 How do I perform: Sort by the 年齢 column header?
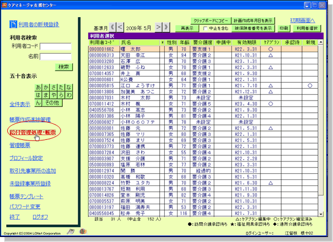(184, 43)
